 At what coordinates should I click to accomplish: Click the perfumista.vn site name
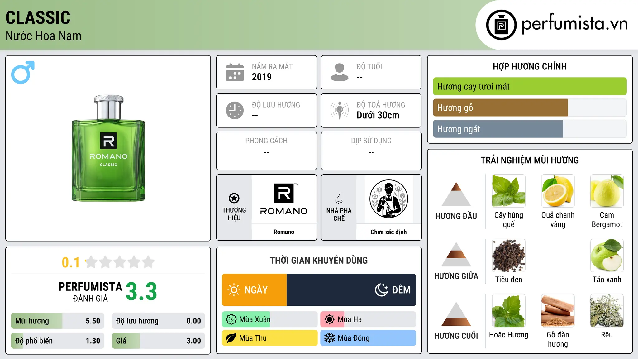(575, 24)
